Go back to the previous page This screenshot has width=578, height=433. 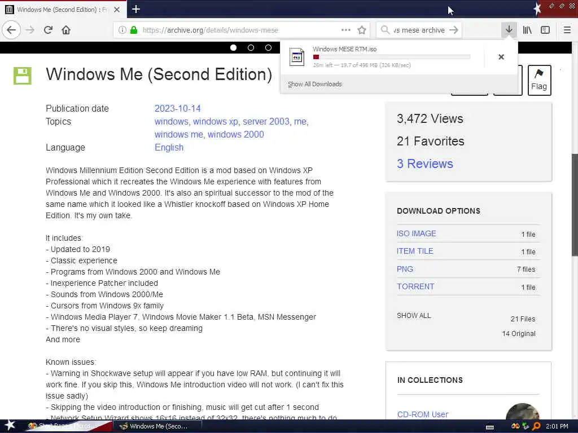tap(11, 30)
